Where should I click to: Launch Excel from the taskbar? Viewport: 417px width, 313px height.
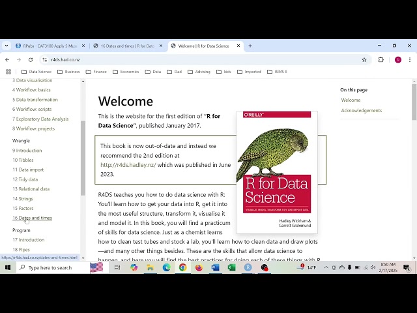click(231, 267)
